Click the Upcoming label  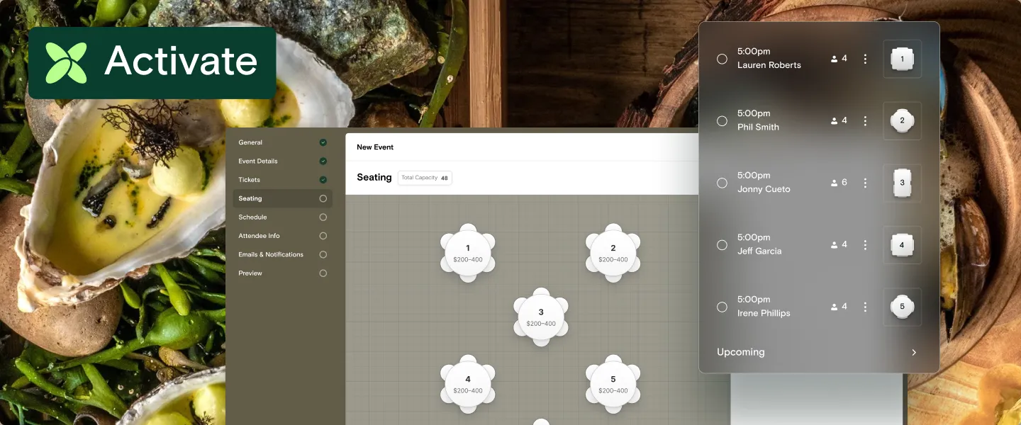pyautogui.click(x=740, y=352)
